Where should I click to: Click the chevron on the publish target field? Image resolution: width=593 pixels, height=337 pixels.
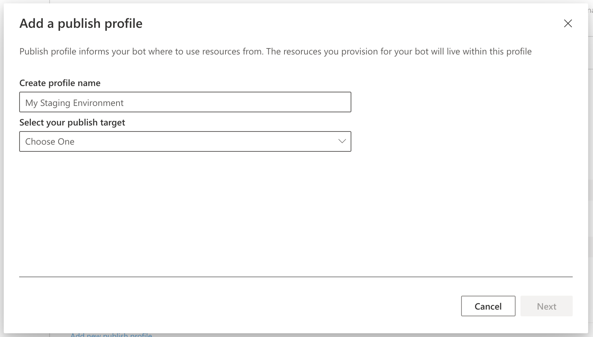pos(342,141)
